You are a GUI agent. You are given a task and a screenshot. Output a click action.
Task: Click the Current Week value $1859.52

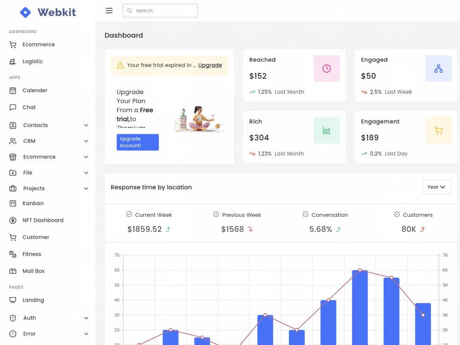144,230
